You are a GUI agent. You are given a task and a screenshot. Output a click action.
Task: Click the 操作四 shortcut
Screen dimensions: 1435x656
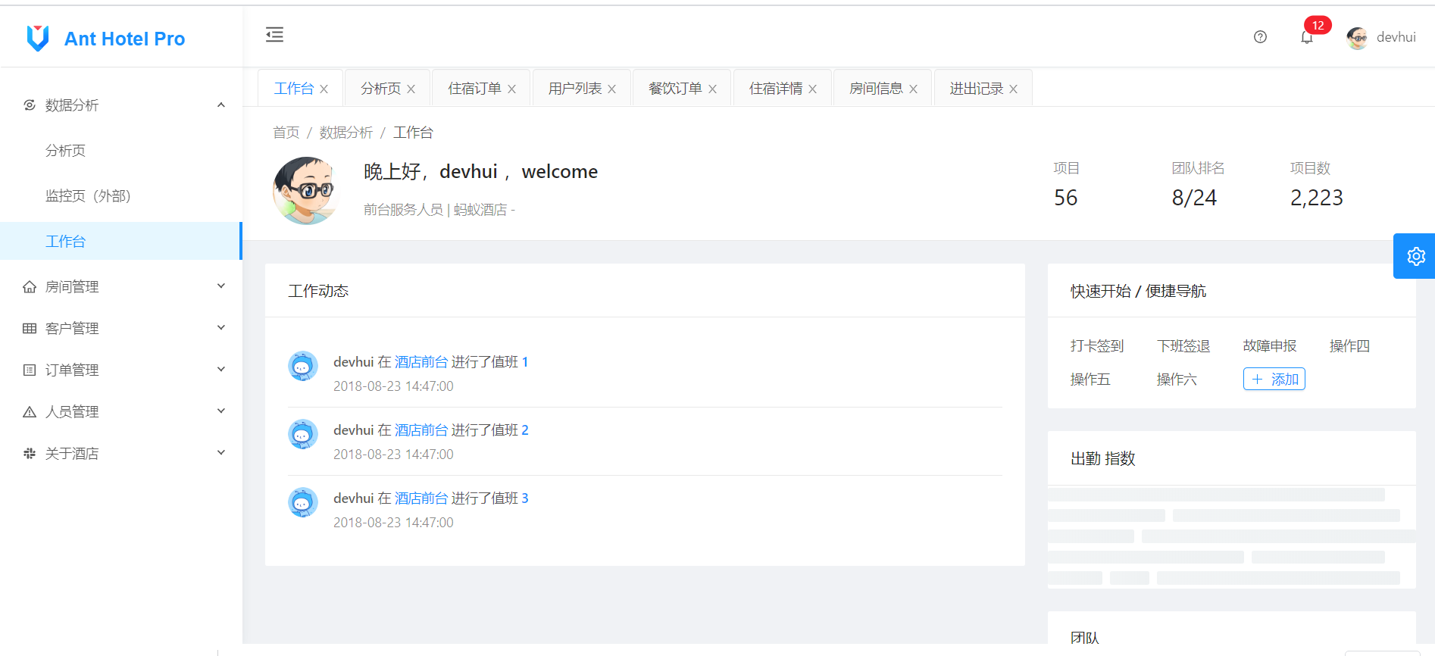tap(1349, 346)
